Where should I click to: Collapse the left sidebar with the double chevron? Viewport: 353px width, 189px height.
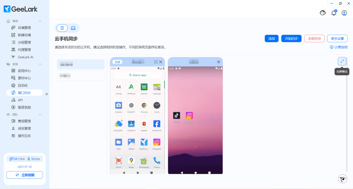click(47, 94)
